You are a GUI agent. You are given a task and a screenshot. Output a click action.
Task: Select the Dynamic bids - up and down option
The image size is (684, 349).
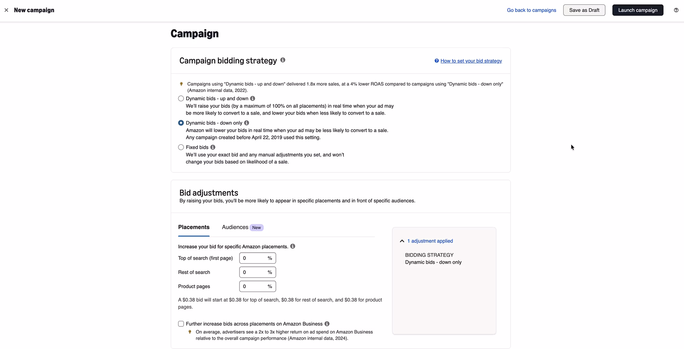181,98
